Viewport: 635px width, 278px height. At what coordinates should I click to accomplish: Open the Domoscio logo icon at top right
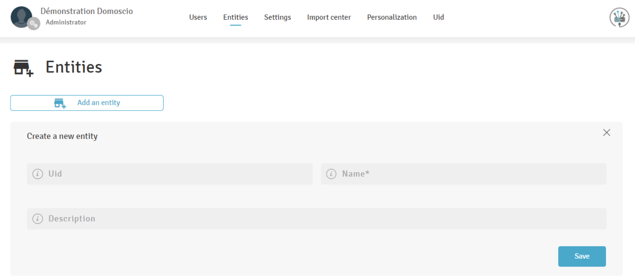coord(619,17)
